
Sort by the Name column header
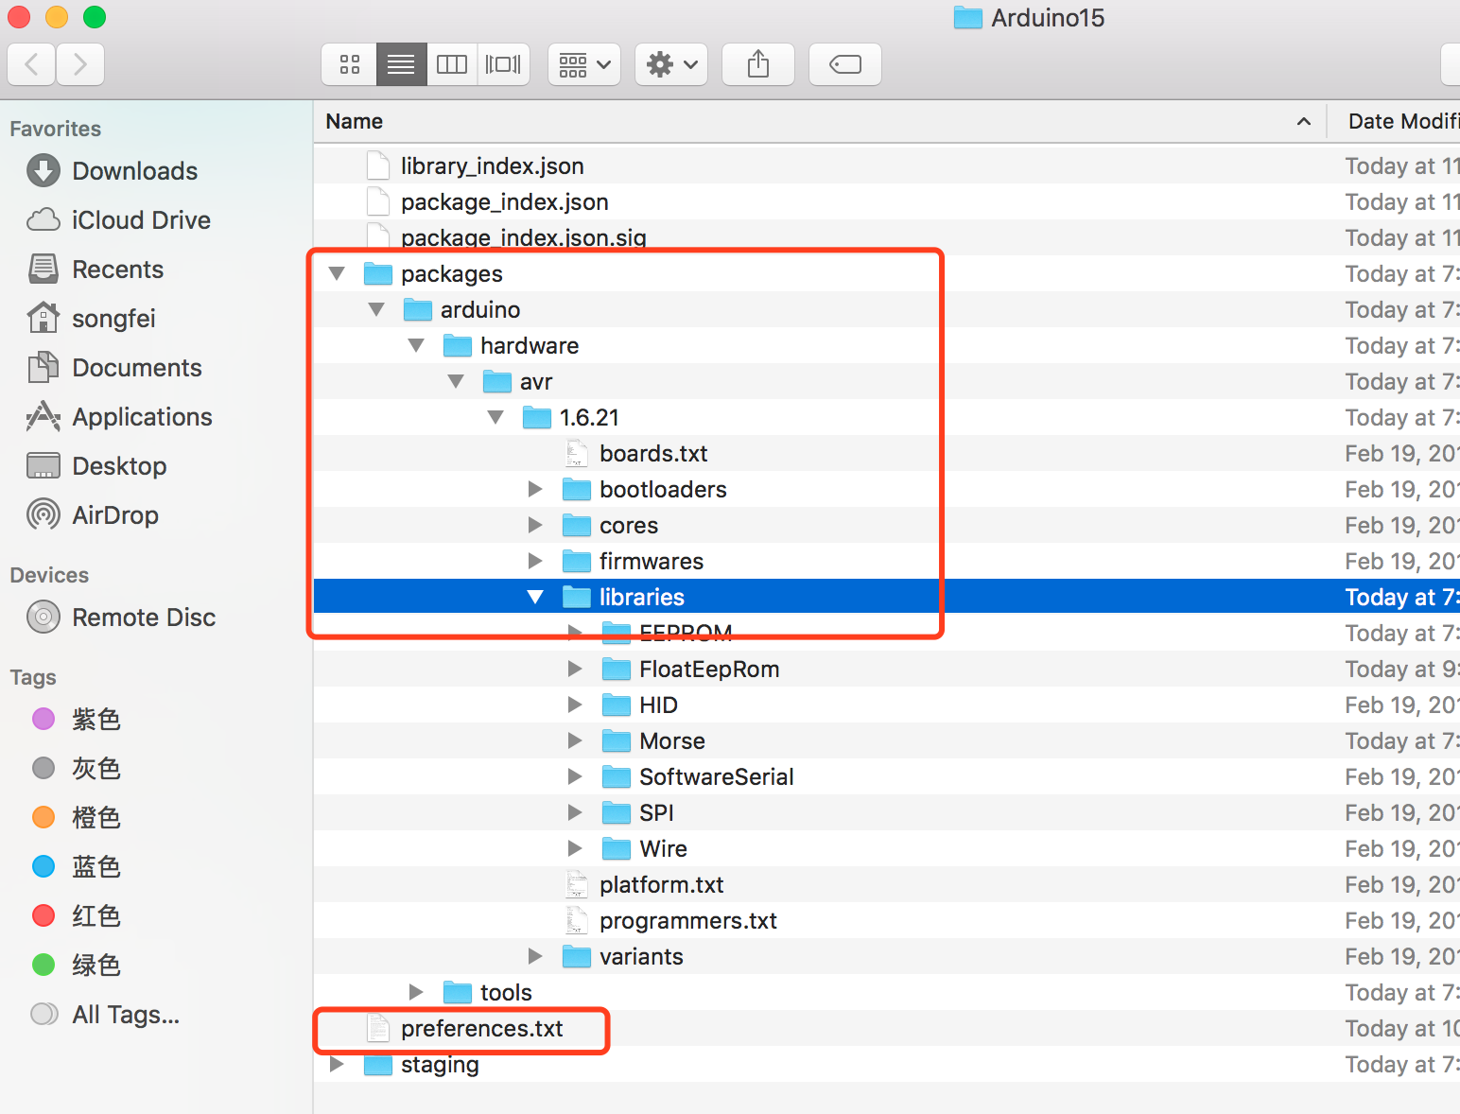pos(819,121)
